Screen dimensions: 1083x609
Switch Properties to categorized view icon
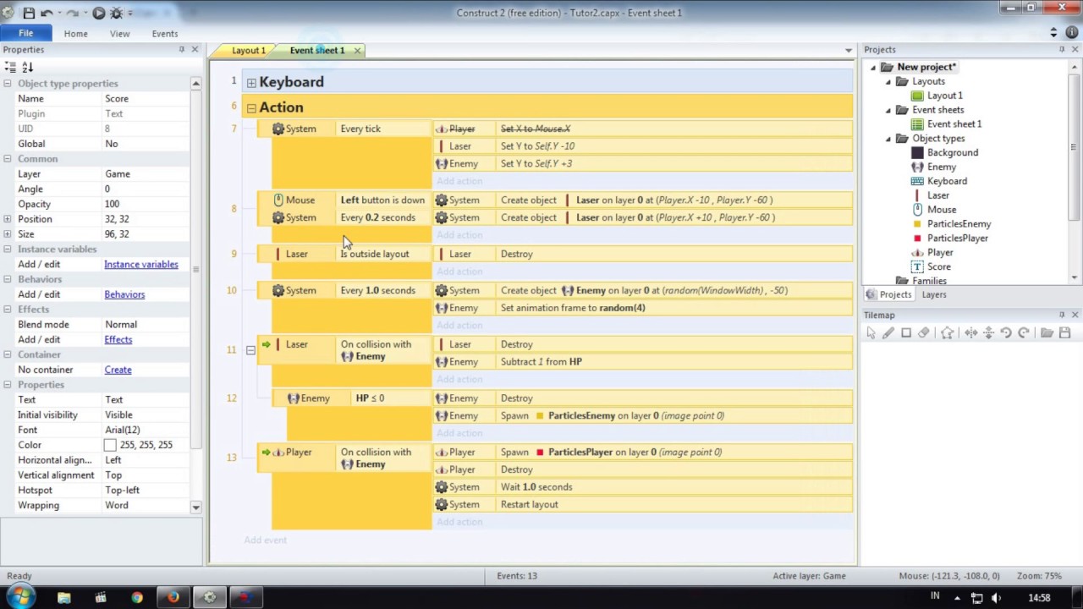click(10, 67)
